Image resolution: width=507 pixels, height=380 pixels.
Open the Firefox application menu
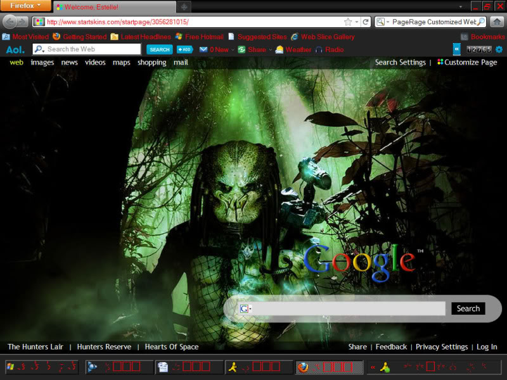coord(25,6)
